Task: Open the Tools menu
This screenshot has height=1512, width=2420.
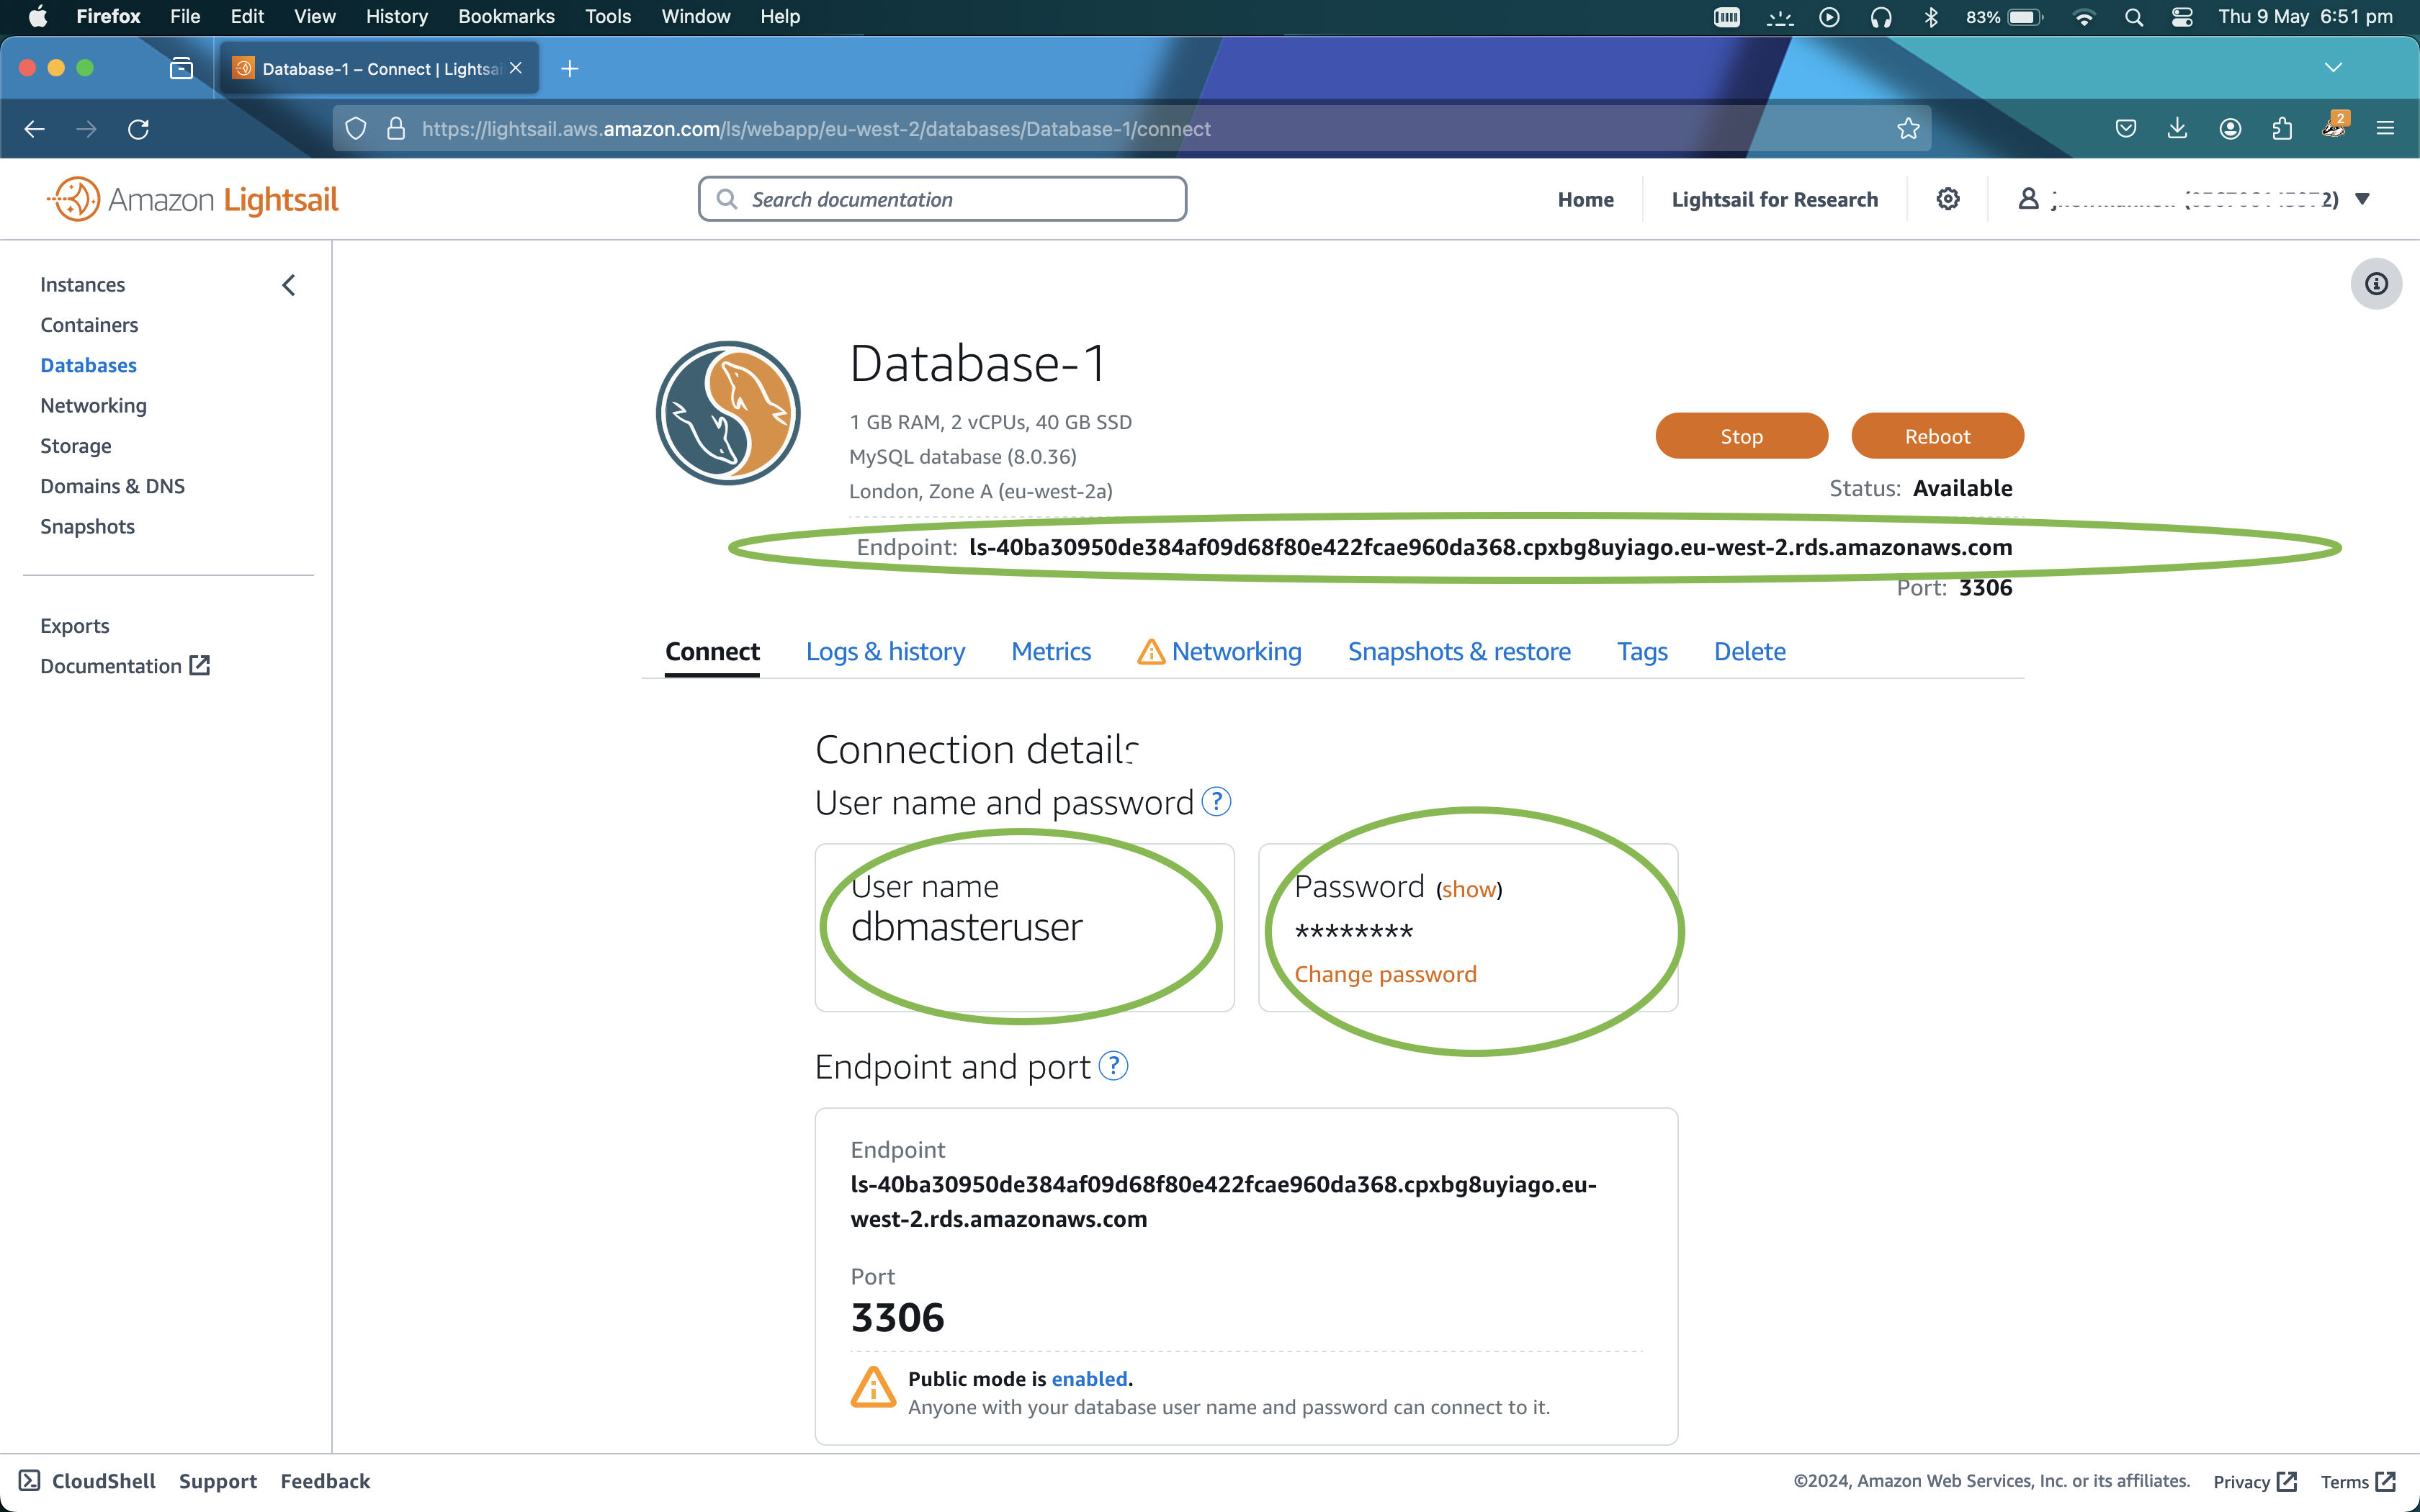Action: coord(608,16)
